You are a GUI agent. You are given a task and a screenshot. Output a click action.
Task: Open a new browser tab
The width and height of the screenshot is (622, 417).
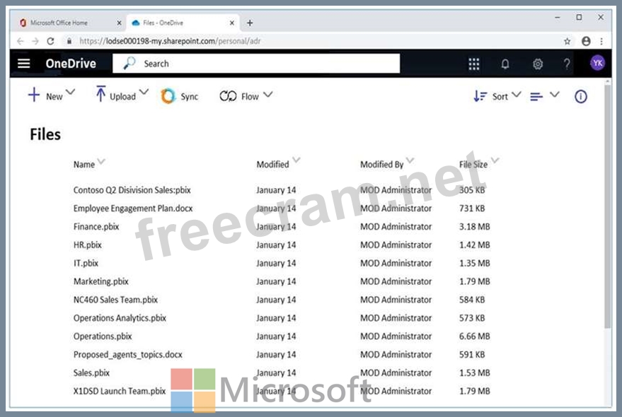[250, 23]
